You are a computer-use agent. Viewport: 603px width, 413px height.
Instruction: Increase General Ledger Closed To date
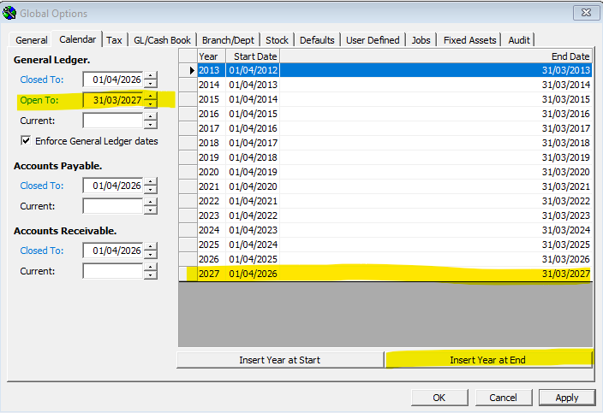click(151, 76)
